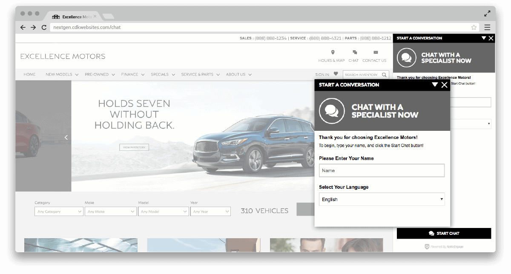Screen dimensions: 511x274
Task: Click the favorites heart icon
Action: coord(336,74)
